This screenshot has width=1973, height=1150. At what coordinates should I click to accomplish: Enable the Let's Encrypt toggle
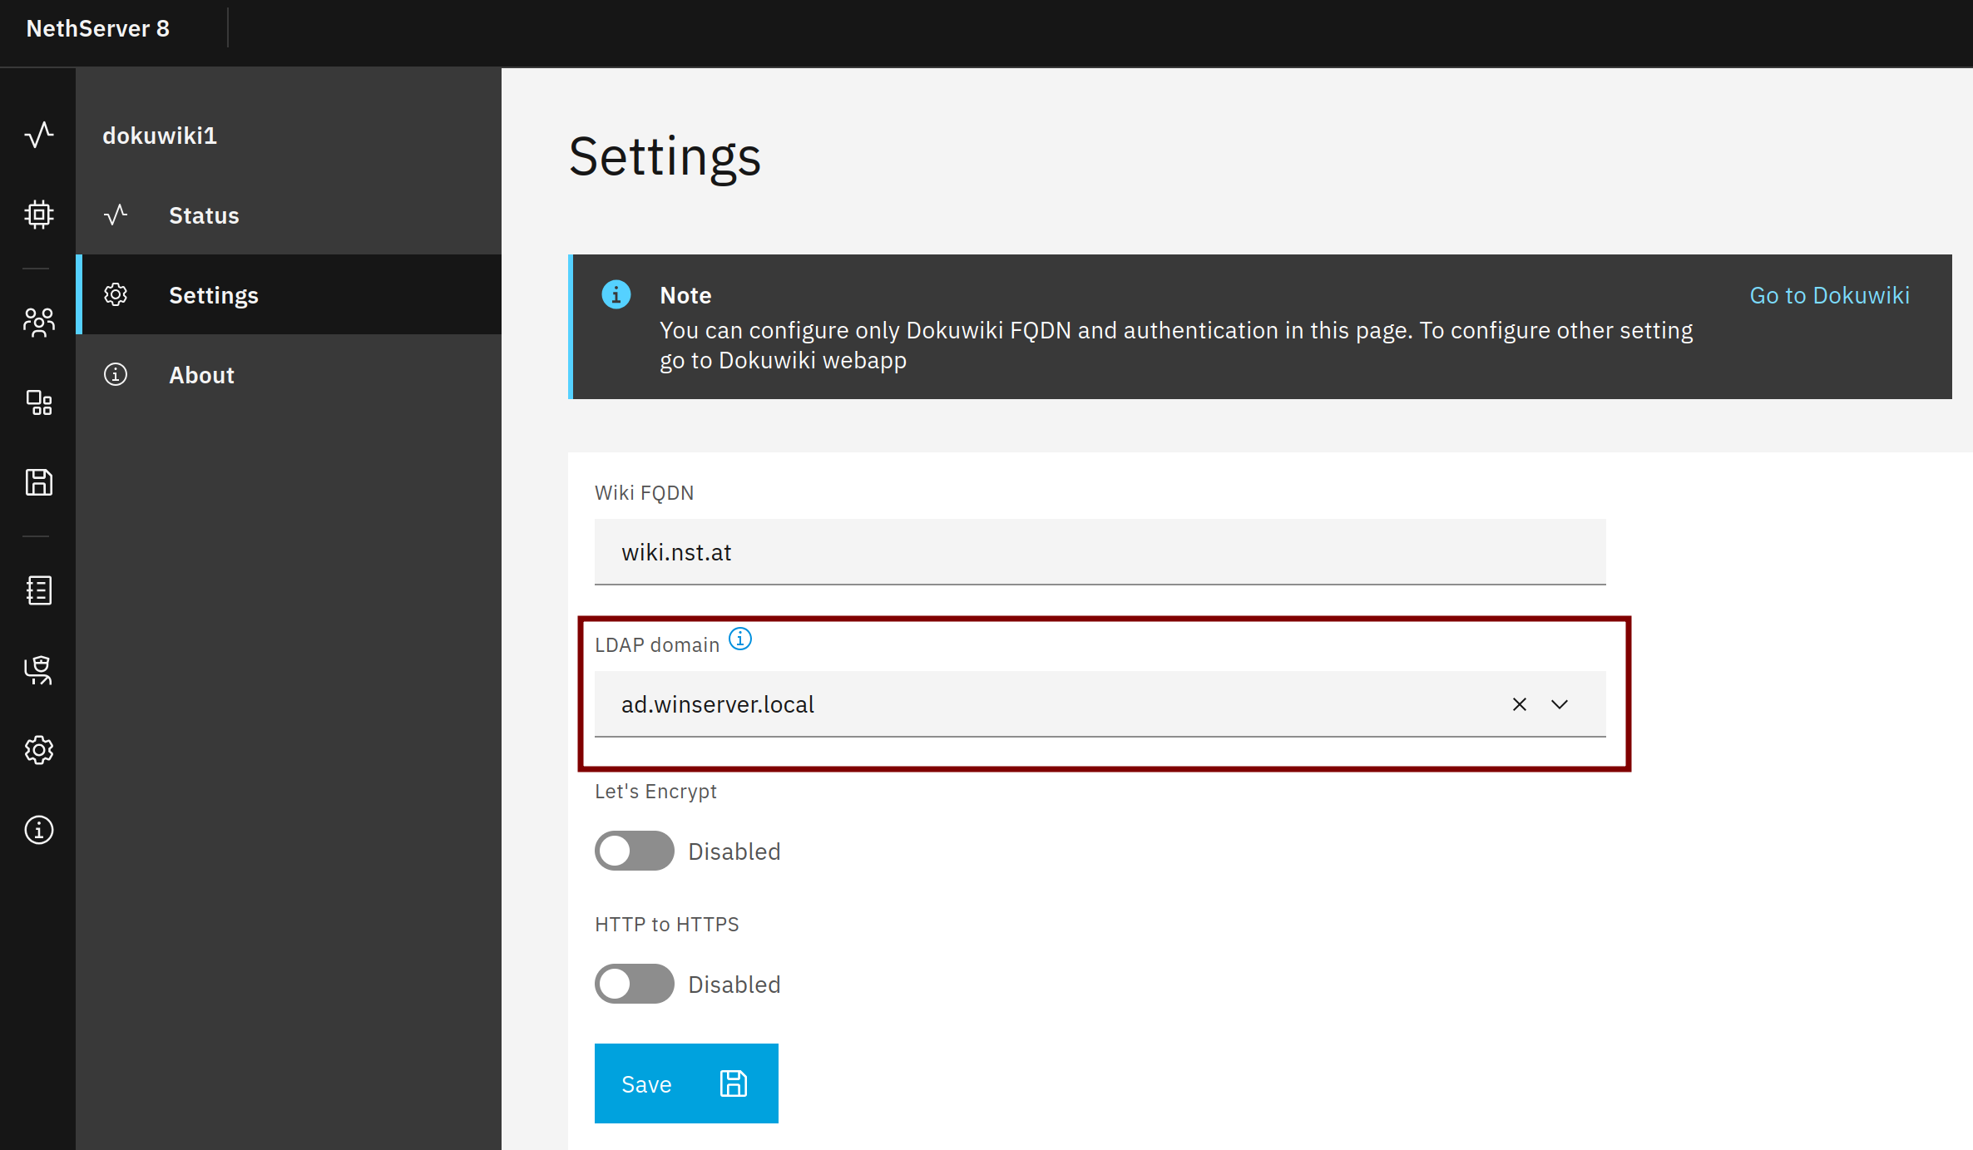click(634, 851)
